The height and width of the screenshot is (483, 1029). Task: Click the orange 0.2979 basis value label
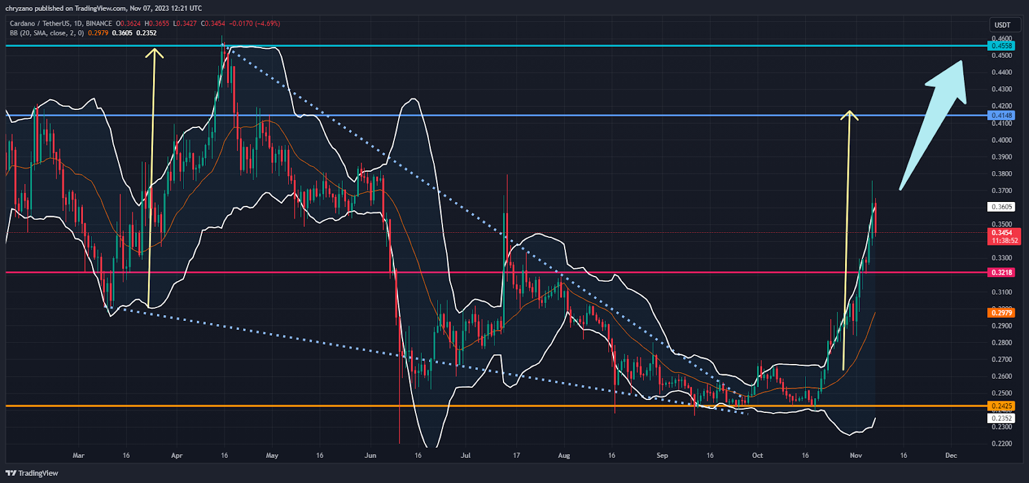tap(1002, 313)
